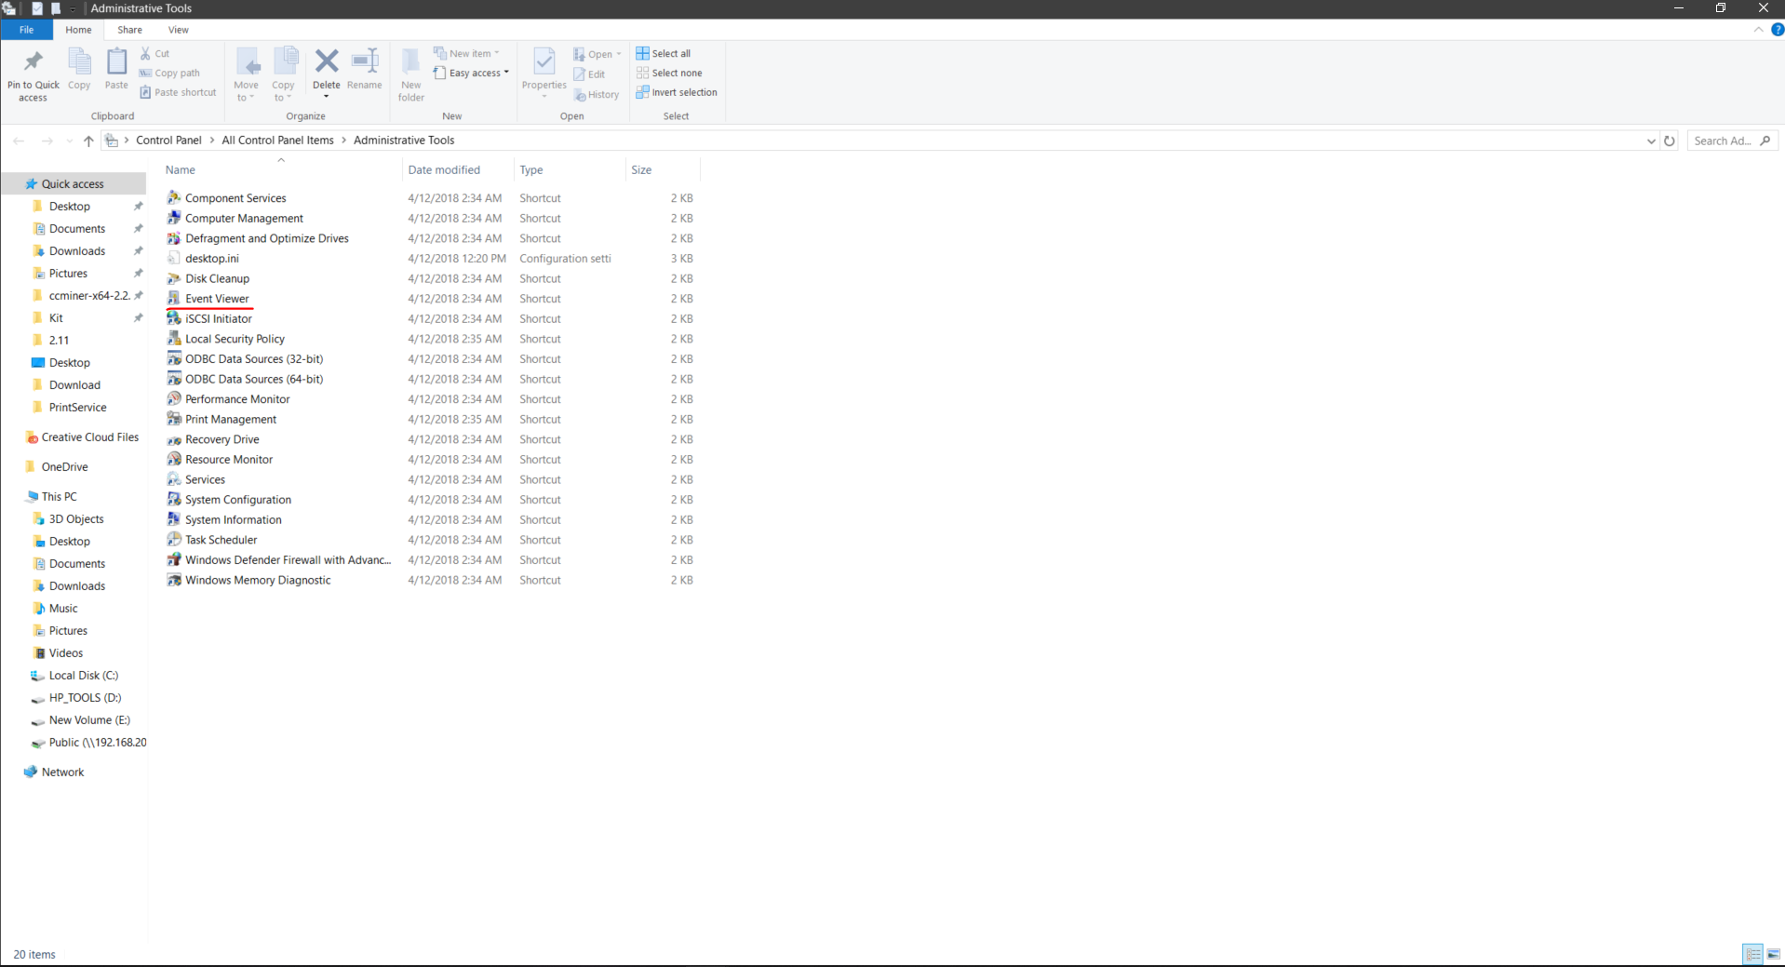Switch to Large icons view in status bar
This screenshot has width=1785, height=967.
pyautogui.click(x=1774, y=954)
